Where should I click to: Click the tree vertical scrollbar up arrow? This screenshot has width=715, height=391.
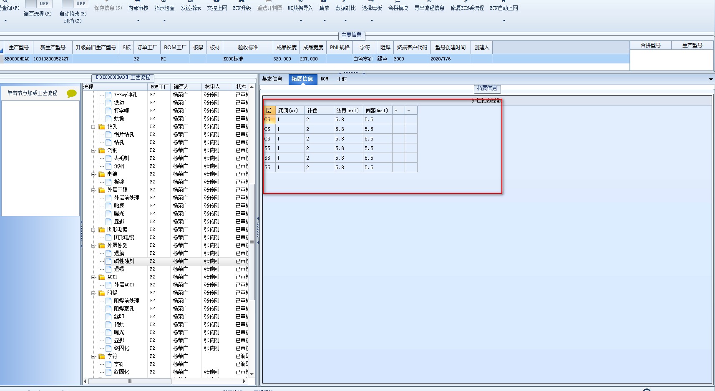click(252, 87)
